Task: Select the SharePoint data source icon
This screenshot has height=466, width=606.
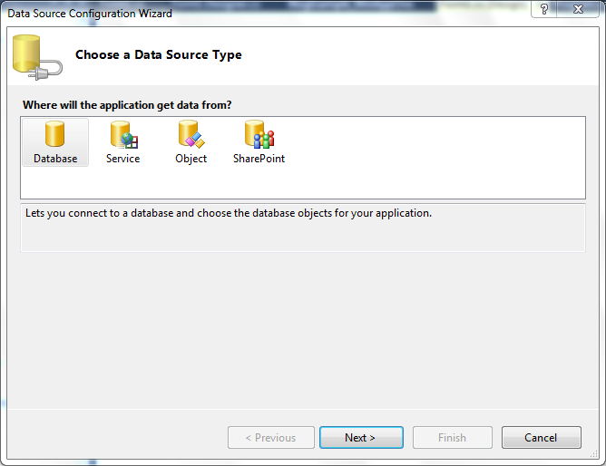Action: click(x=259, y=134)
